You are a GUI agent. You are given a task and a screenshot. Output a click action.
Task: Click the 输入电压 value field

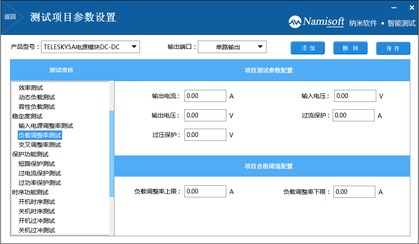pos(355,96)
